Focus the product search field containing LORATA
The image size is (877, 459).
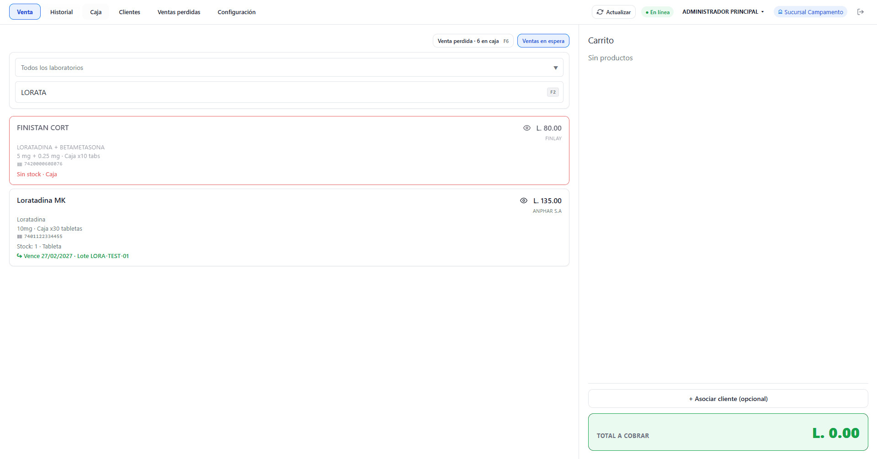click(289, 92)
